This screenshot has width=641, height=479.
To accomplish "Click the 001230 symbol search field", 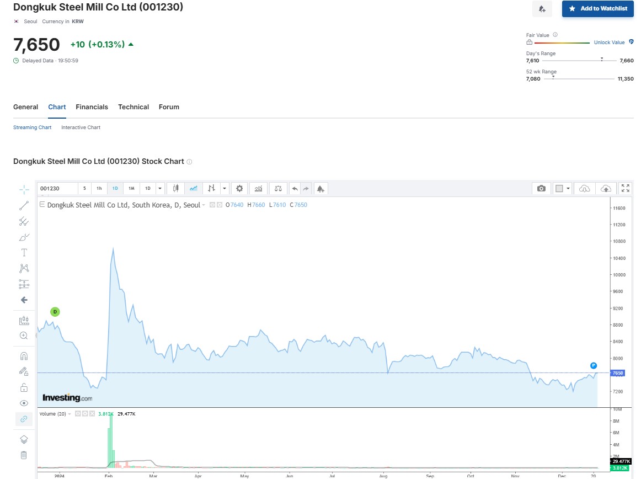I will [x=57, y=189].
